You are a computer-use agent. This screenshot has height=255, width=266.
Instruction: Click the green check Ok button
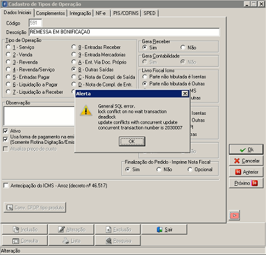[x=246, y=149]
